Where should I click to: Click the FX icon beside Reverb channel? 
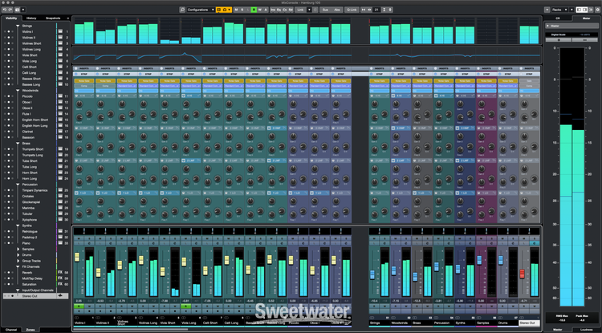[62, 272]
